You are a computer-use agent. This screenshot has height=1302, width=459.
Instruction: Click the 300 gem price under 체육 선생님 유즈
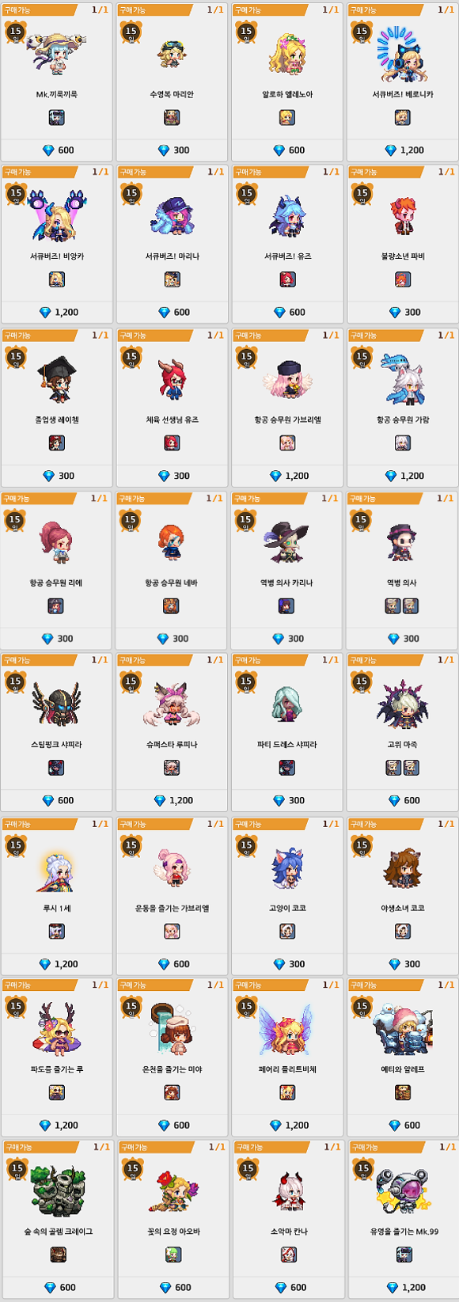[173, 476]
